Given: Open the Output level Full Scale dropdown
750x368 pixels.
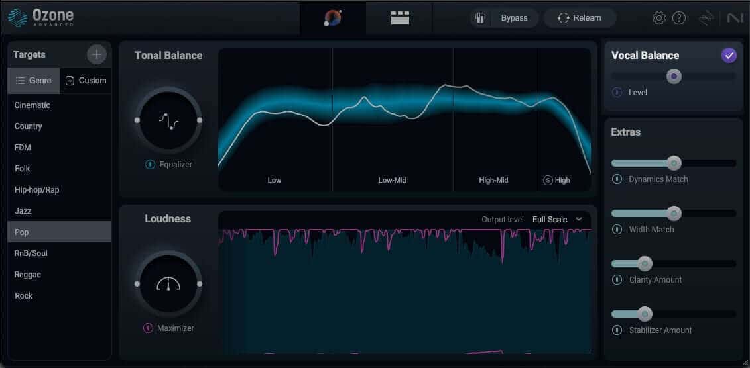Looking at the screenshot, I should [557, 220].
